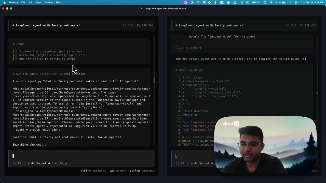Screen dimensions: 326x183
Task: Open the View menu
Action: tap(38, 2)
